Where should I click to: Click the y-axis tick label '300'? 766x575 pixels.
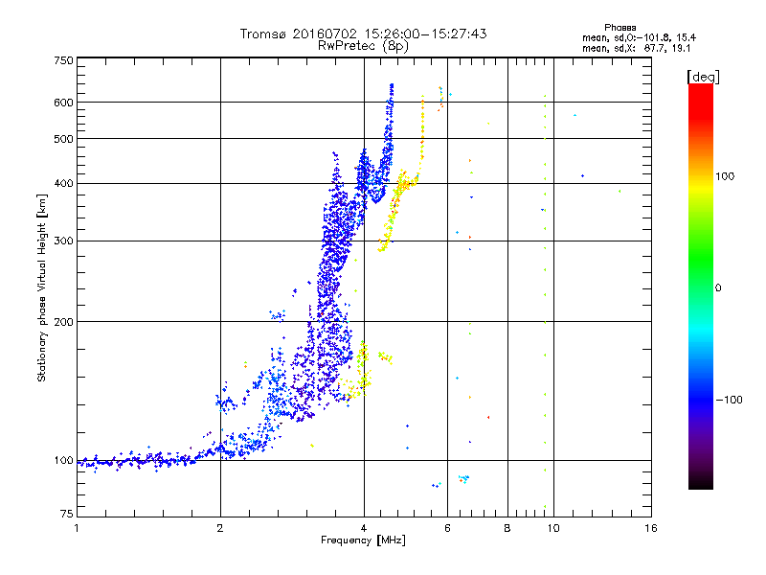[63, 241]
